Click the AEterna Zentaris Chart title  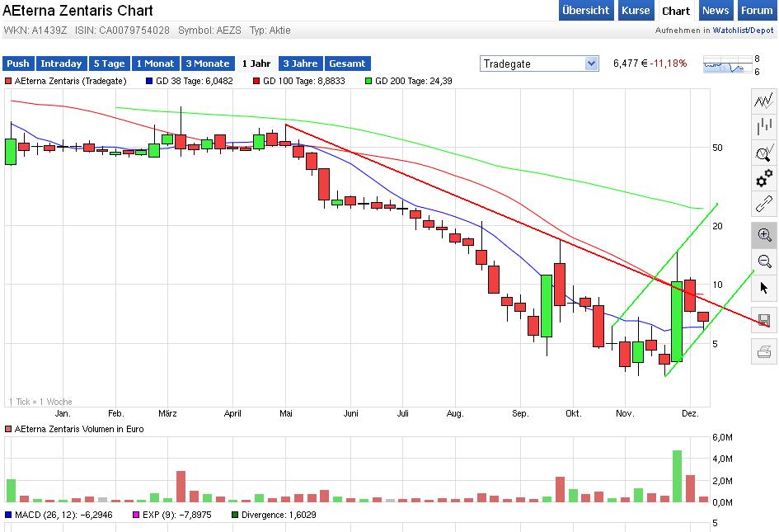click(78, 11)
